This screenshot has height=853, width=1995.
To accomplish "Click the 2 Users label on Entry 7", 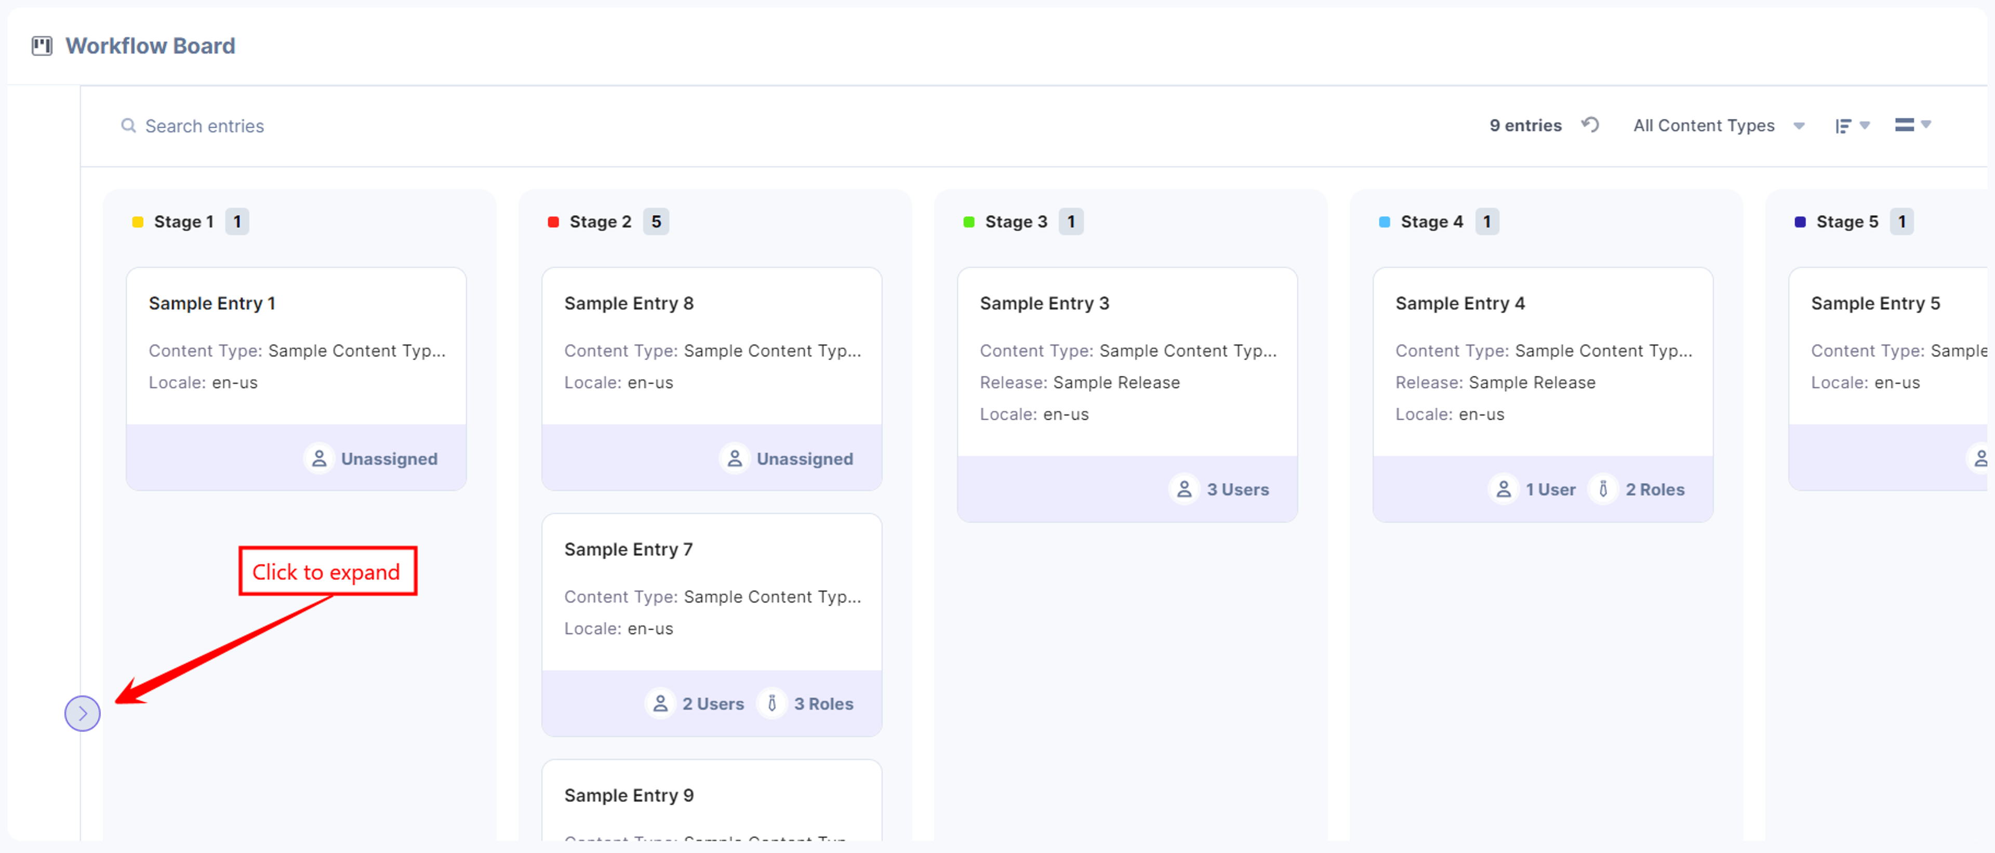I will point(712,704).
